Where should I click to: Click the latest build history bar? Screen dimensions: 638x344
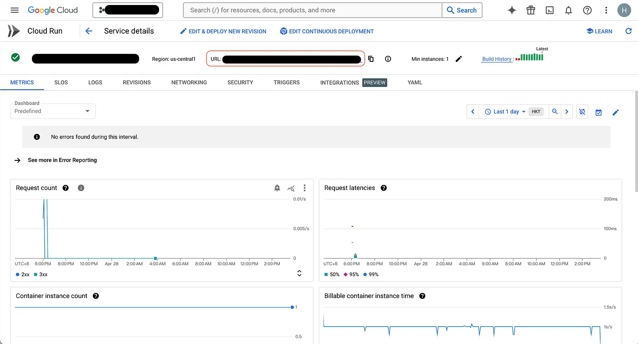(542, 57)
